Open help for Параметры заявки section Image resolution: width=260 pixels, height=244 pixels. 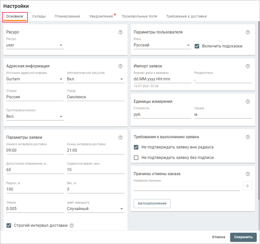(x=120, y=138)
